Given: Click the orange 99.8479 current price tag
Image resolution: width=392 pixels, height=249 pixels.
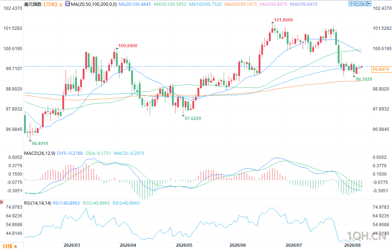Looking at the screenshot, I should (x=381, y=69).
